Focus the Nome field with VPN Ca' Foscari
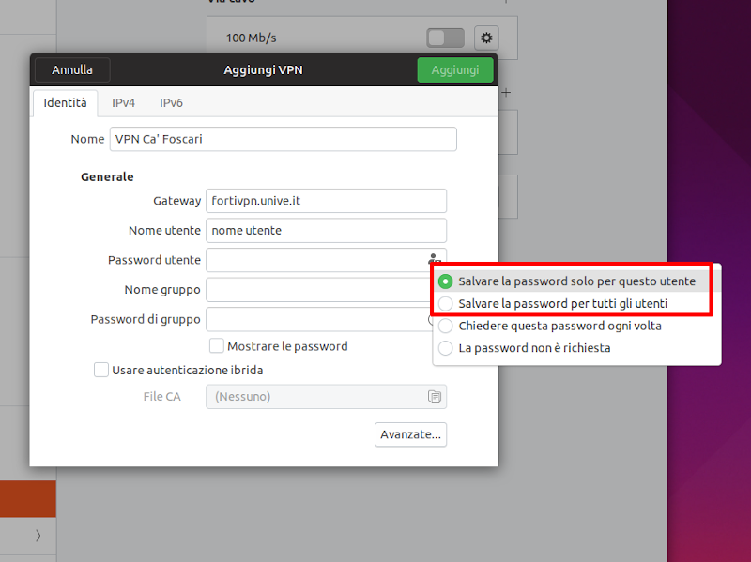751x562 pixels. [284, 139]
